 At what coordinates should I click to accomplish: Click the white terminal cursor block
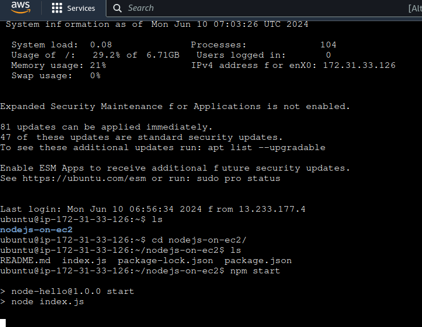[x=3, y=323]
